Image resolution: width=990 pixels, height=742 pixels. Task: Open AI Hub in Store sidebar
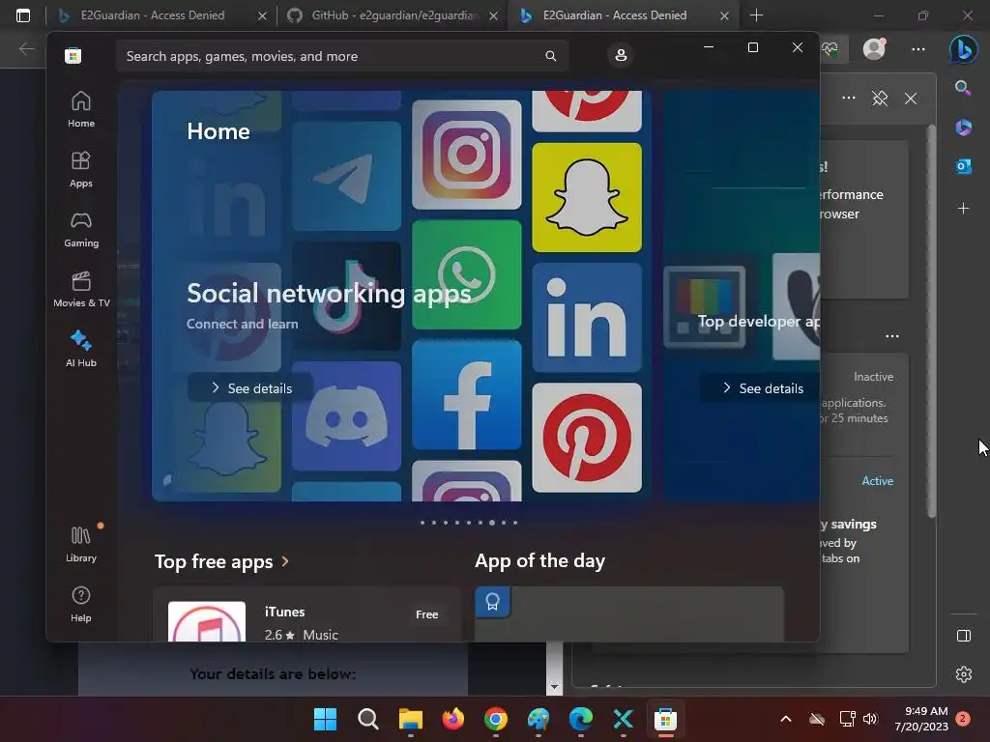(81, 348)
